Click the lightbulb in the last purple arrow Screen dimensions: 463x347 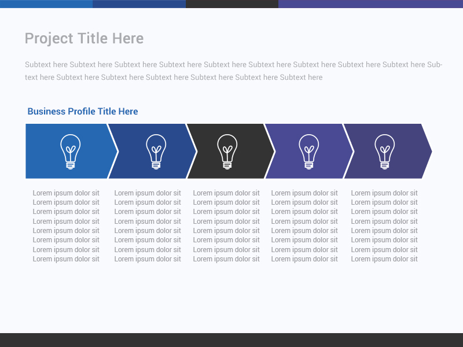[x=384, y=151]
